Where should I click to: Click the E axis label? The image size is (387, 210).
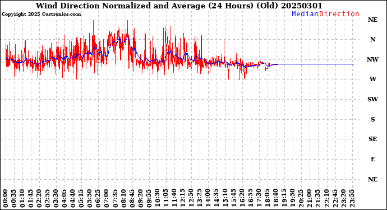[373, 159]
